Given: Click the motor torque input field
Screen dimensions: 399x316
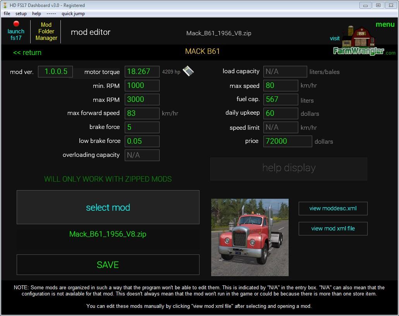Looking at the screenshot, I should [142, 72].
